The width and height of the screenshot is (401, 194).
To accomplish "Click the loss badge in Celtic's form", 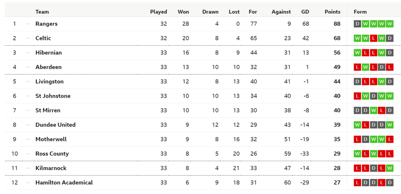I will pos(373,38).
